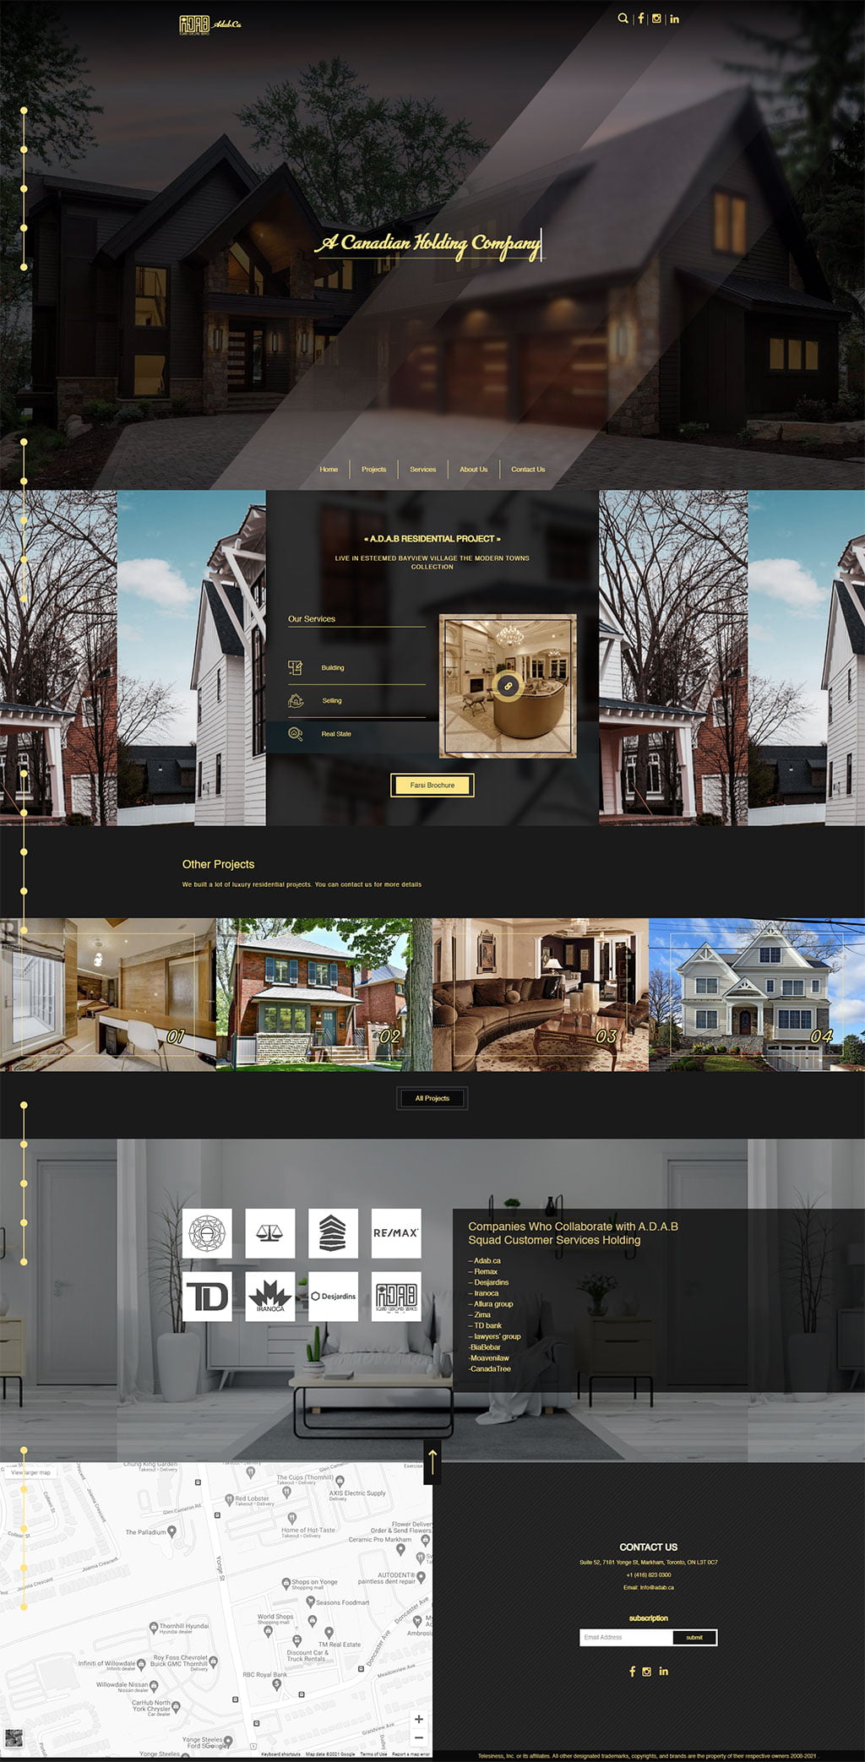Click 'Other Projects' section heading

tap(218, 864)
